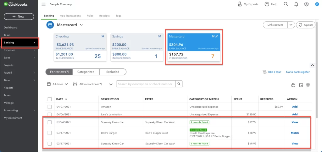Add the Amazon transaction
Viewport: 322px width, 152px height.
click(295, 107)
